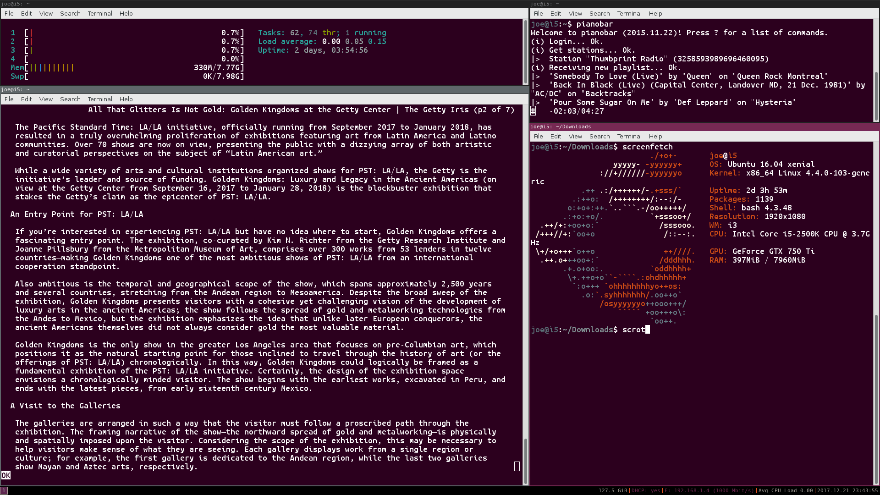Click htop Mem usage meter bar

(127, 67)
